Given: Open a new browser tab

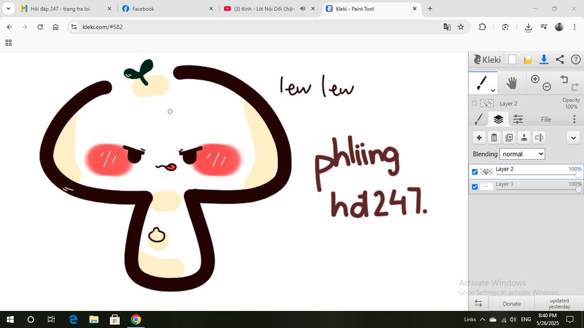Looking at the screenshot, I should click(430, 9).
